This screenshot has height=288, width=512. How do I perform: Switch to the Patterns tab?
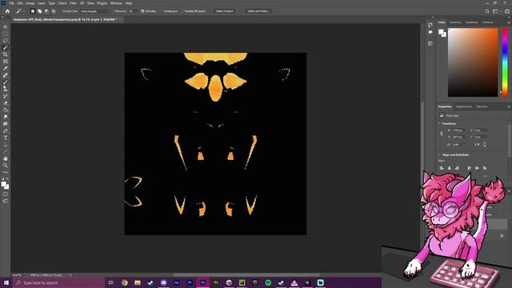click(487, 22)
